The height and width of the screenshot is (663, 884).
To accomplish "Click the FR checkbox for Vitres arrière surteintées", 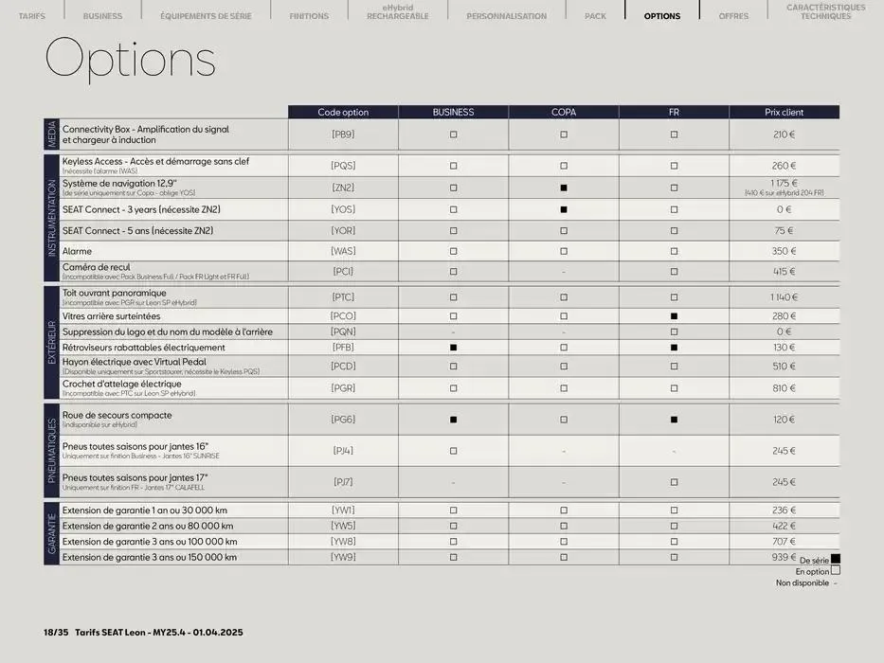I will tap(674, 316).
